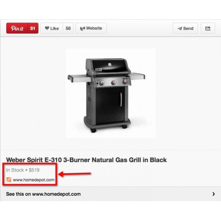Click the globe icon on Website button

click(82, 28)
